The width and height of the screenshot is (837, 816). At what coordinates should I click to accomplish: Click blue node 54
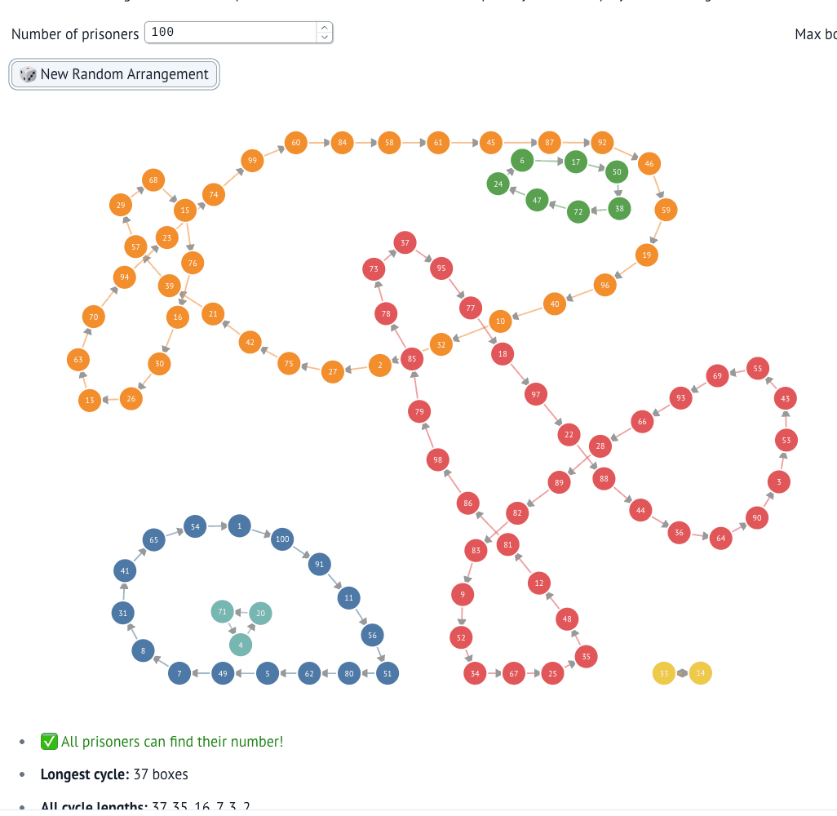(195, 526)
